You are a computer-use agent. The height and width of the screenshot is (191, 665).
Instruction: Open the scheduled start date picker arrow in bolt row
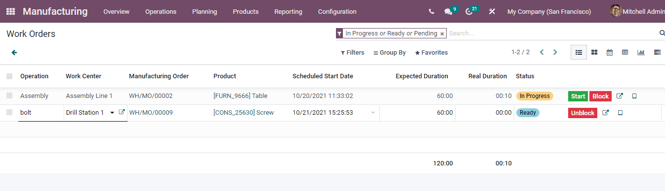[373, 113]
